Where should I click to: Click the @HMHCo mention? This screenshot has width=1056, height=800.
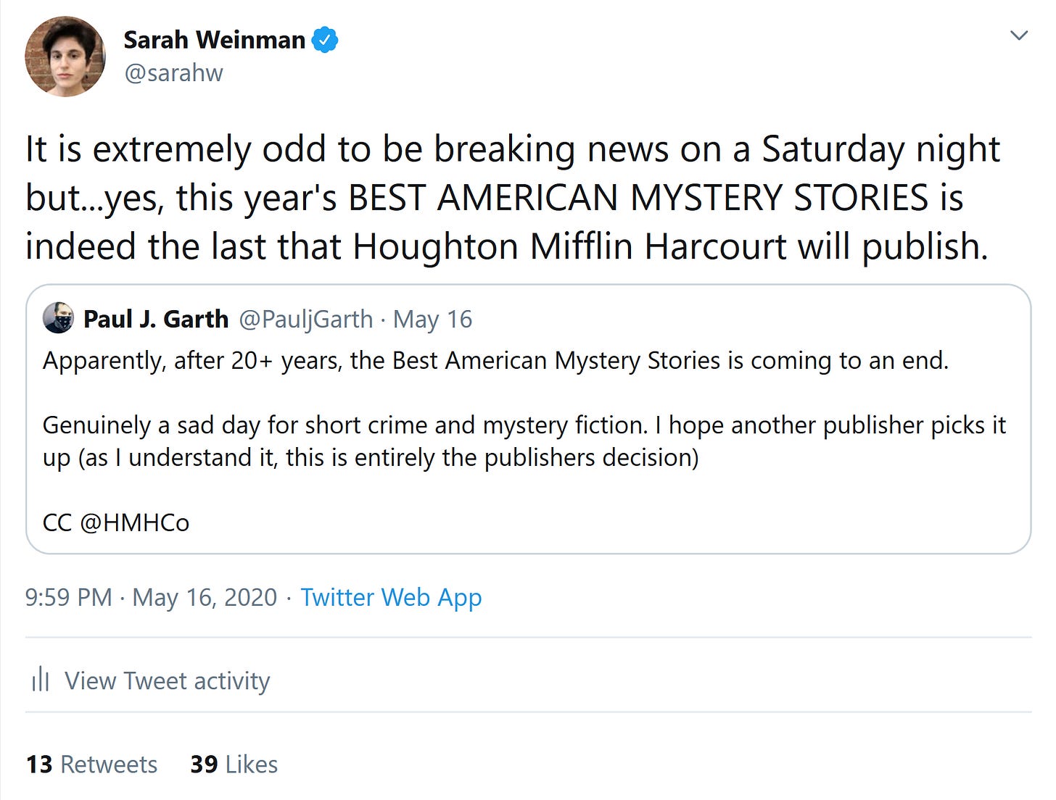click(134, 522)
